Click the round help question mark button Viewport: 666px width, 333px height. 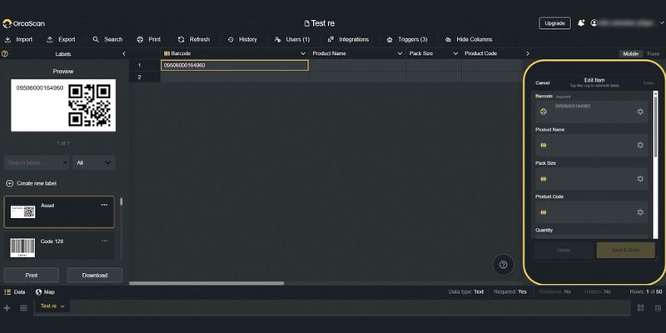pos(503,265)
